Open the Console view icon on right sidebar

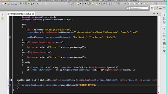coord(164,50)
